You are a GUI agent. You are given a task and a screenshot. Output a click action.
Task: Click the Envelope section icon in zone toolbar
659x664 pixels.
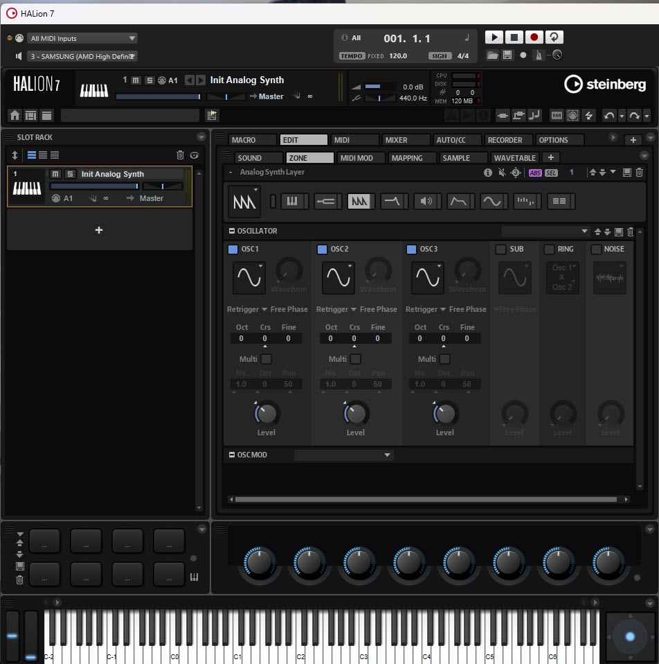[459, 201]
